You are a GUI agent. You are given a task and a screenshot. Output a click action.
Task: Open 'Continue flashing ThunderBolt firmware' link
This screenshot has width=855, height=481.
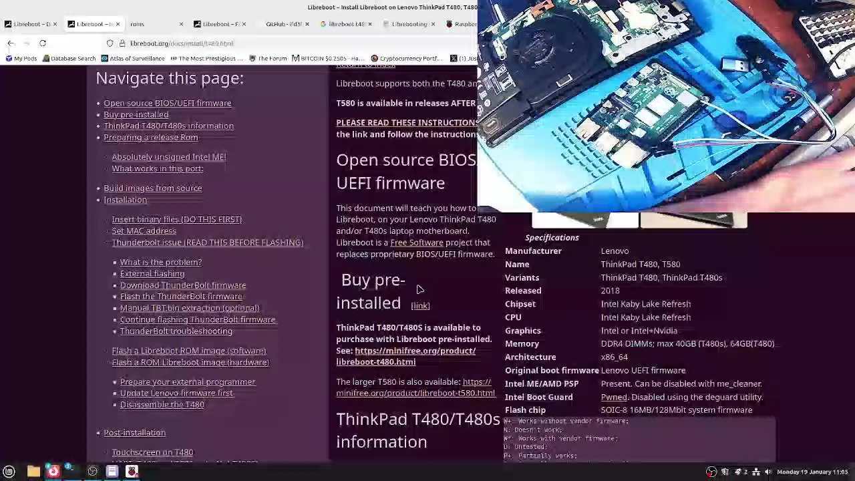(x=197, y=320)
